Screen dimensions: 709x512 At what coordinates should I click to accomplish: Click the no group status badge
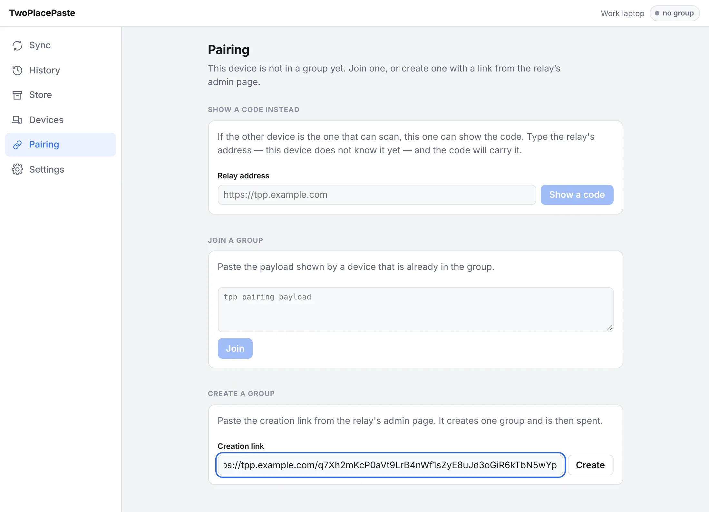675,13
